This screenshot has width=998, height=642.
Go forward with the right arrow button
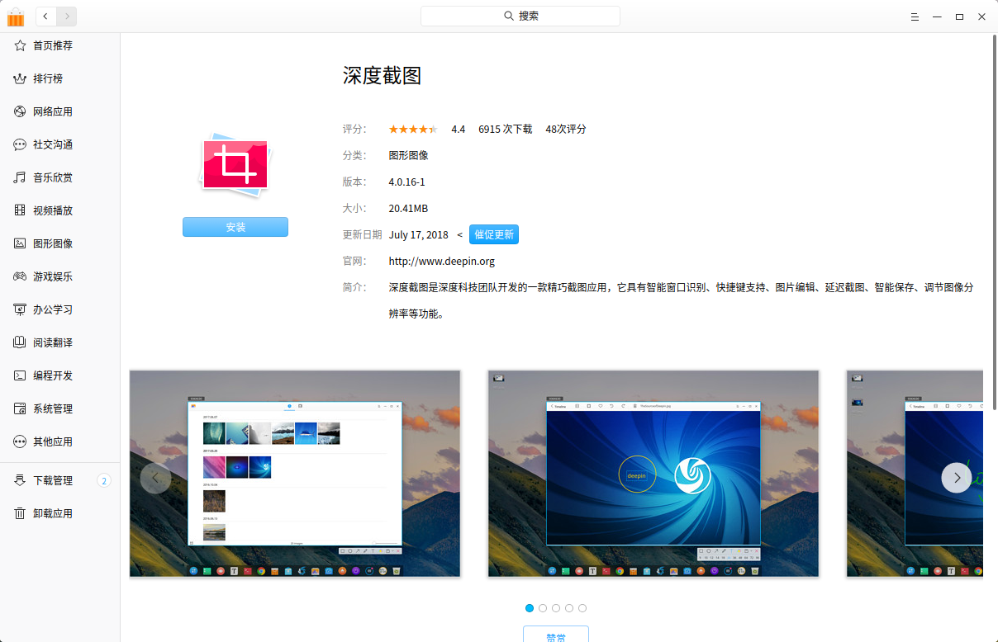[67, 16]
